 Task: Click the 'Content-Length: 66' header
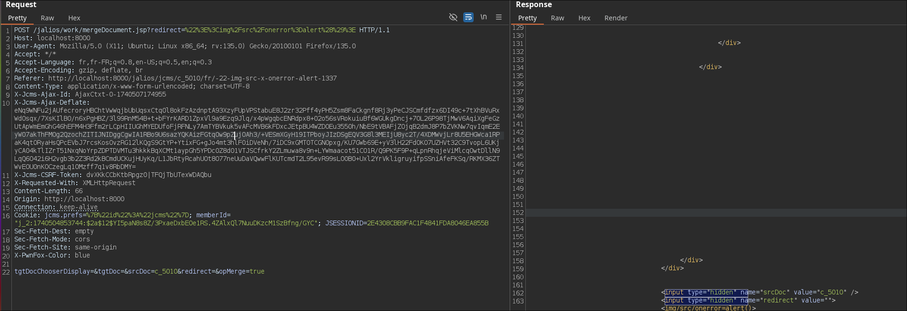(x=48, y=191)
